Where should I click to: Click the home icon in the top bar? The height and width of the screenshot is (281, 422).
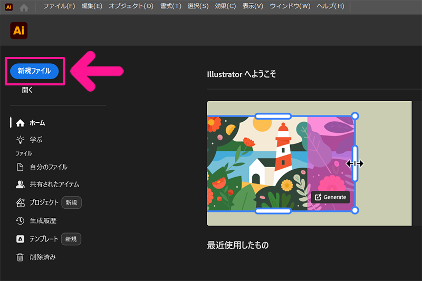(x=24, y=8)
